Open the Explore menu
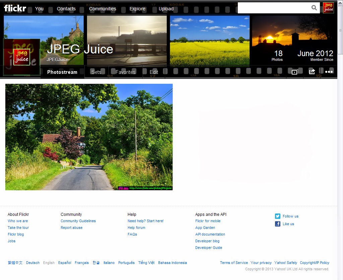This screenshot has height=280, width=343. (137, 9)
